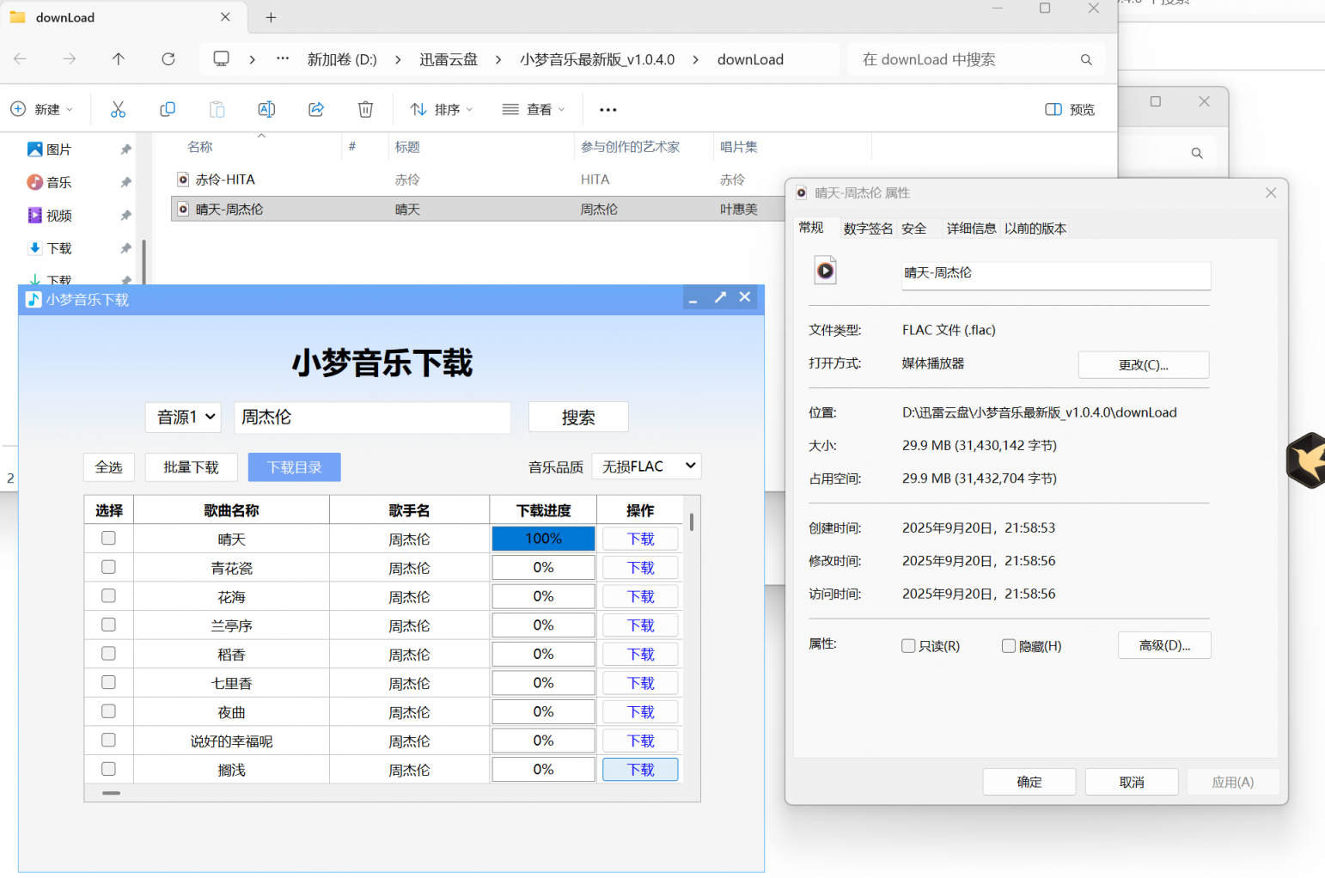
Task: Click the Share icon in Explorer toolbar
Action: coord(316,109)
